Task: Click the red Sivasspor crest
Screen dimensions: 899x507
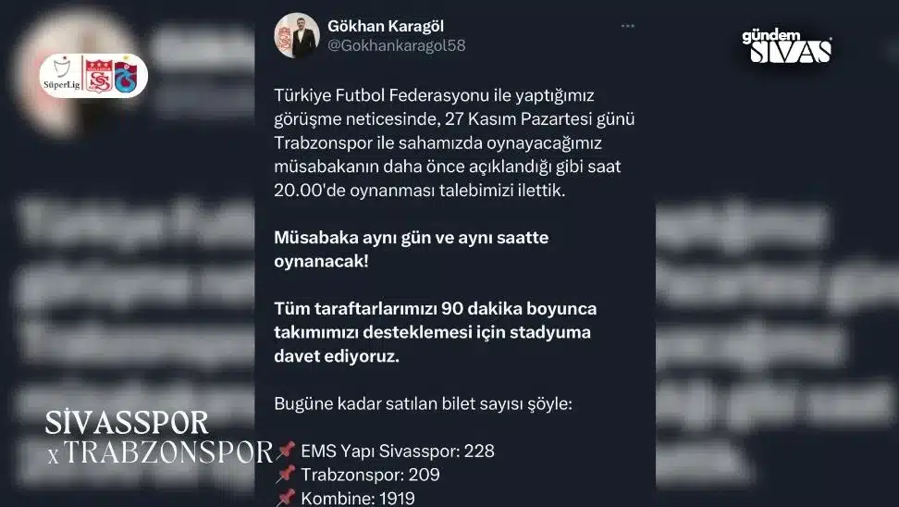Action: [x=99, y=75]
